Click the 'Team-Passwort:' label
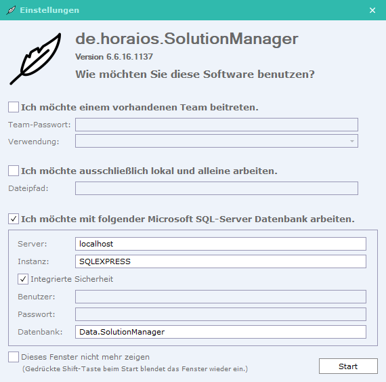The image size is (386, 382). click(x=39, y=125)
